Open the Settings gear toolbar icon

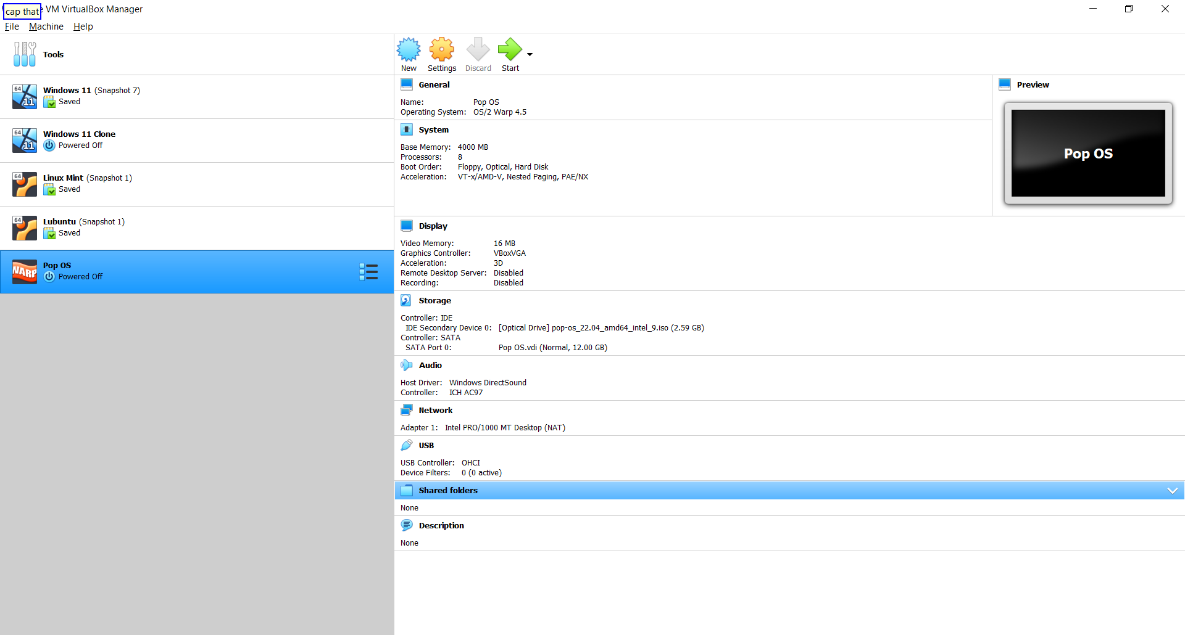coord(442,49)
